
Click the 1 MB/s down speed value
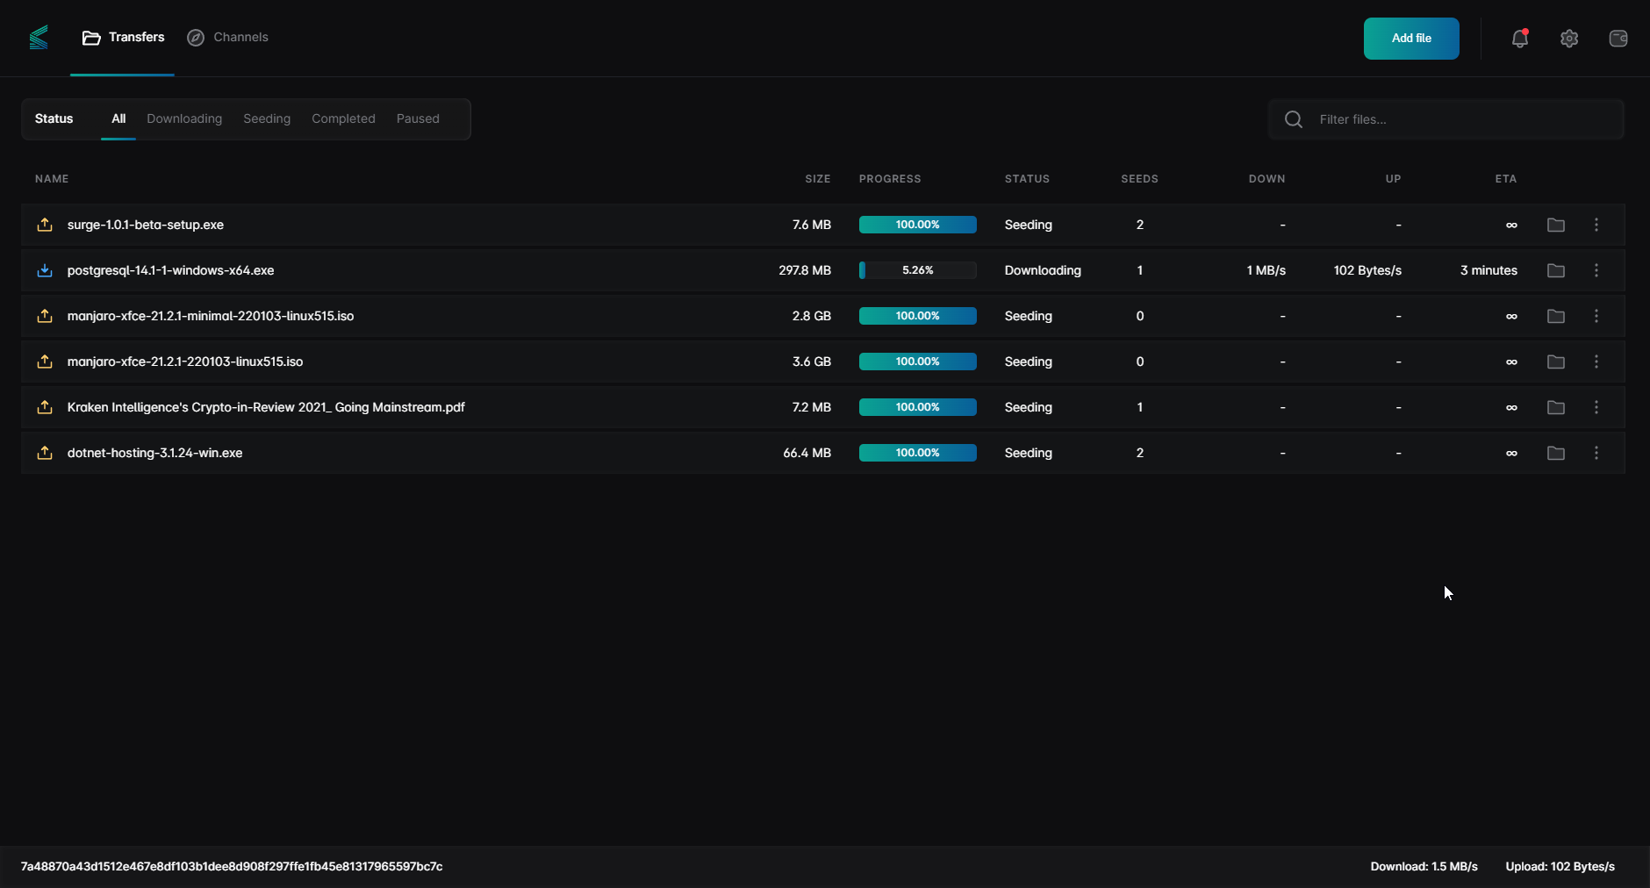(1266, 270)
